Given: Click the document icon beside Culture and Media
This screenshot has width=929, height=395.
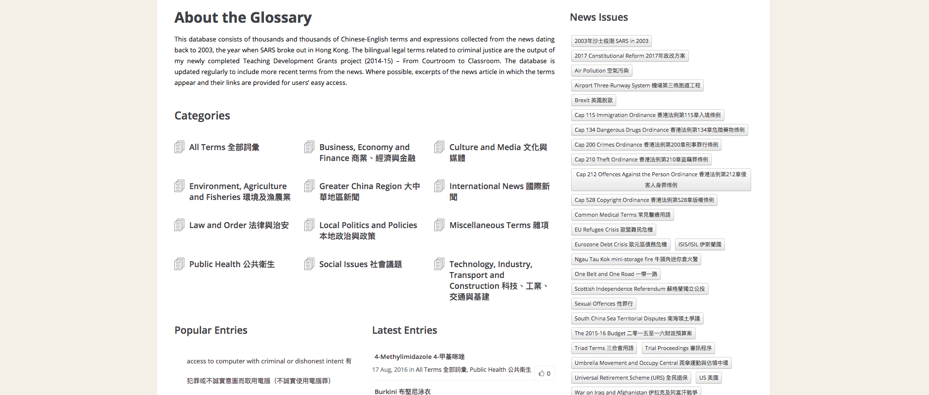Looking at the screenshot, I should click(439, 147).
